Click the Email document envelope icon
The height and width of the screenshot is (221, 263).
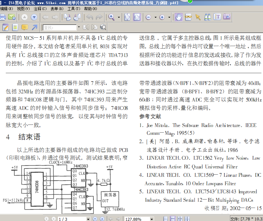[12, 17]
